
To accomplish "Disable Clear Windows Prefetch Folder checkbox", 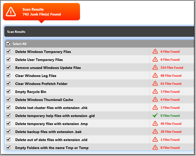I will [8, 83].
